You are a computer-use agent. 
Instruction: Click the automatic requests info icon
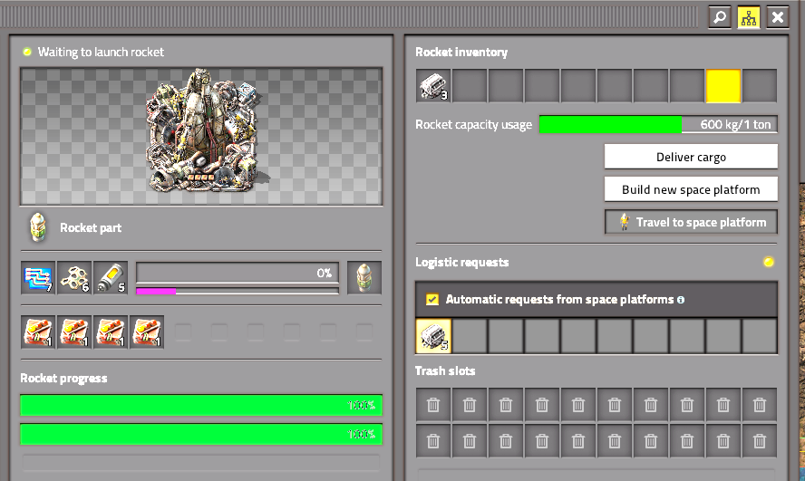[681, 300]
